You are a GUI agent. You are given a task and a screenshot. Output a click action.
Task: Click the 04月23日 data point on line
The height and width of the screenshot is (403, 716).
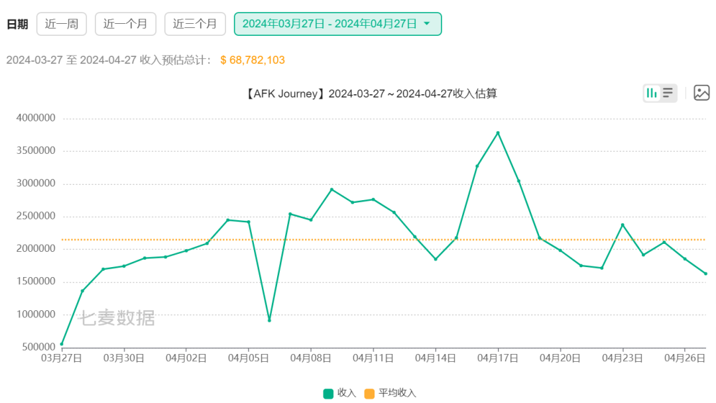623,225
